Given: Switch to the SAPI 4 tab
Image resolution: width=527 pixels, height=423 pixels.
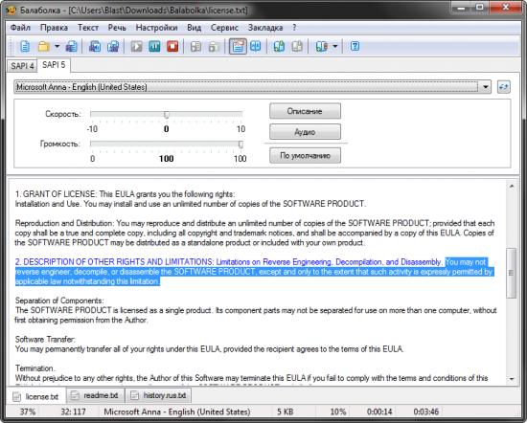Looking at the screenshot, I should pyautogui.click(x=22, y=65).
